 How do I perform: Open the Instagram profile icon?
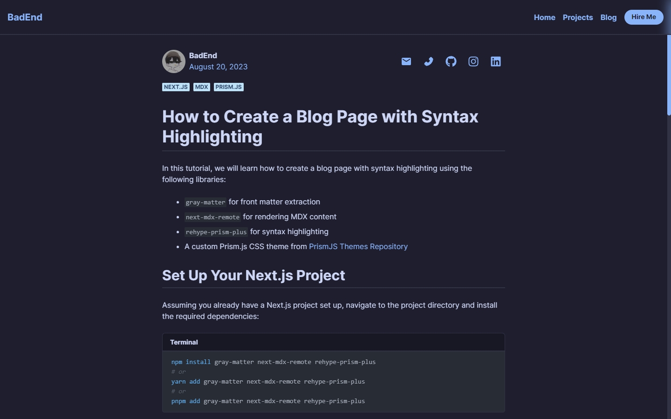tap(473, 61)
